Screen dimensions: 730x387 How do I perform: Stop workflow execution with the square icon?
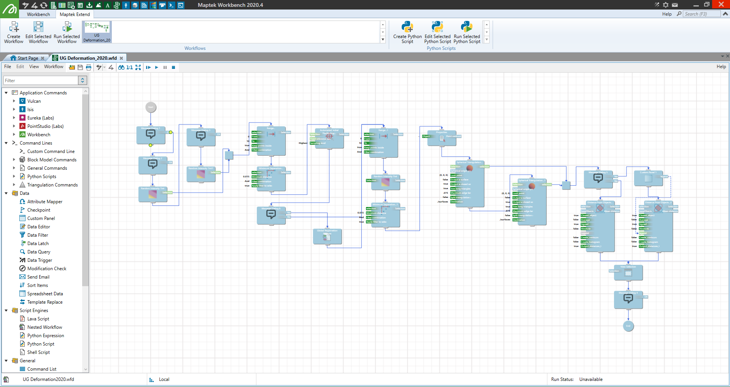(x=173, y=67)
